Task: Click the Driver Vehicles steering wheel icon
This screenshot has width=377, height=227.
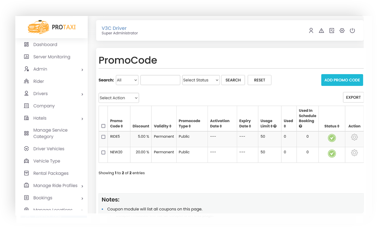Action: click(x=27, y=149)
